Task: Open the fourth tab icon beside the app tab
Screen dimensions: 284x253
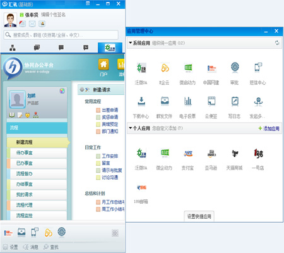Action: [x=86, y=47]
